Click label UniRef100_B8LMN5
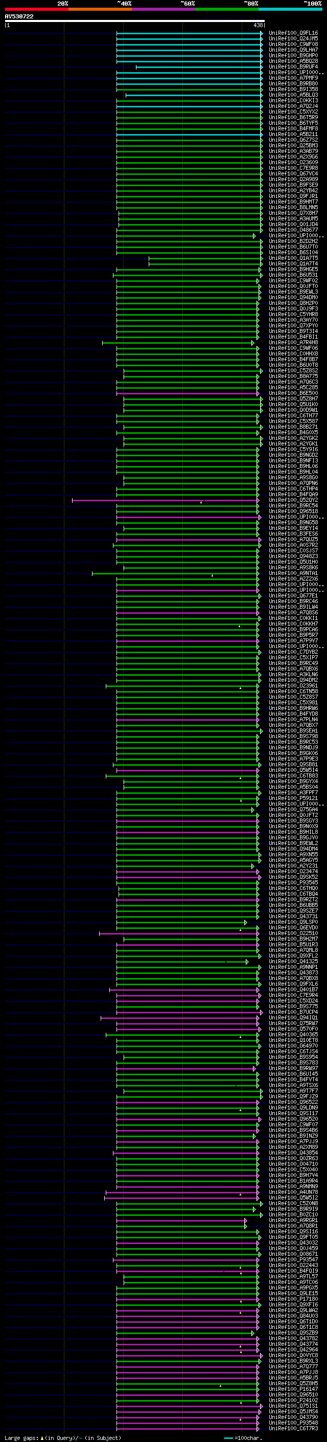Viewport: 327px width, 1442px height. [x=293, y=207]
